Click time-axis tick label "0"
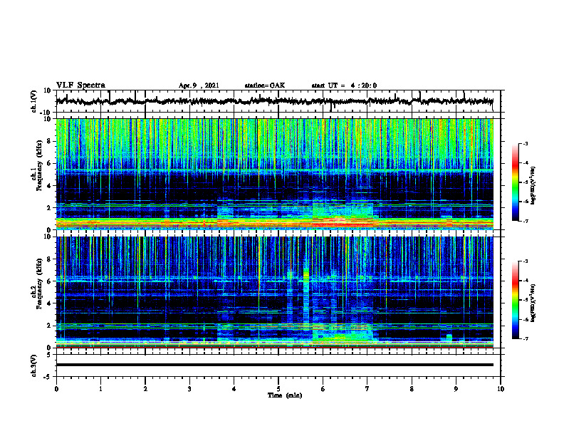Screen dimensions: 564x436 [56, 389]
